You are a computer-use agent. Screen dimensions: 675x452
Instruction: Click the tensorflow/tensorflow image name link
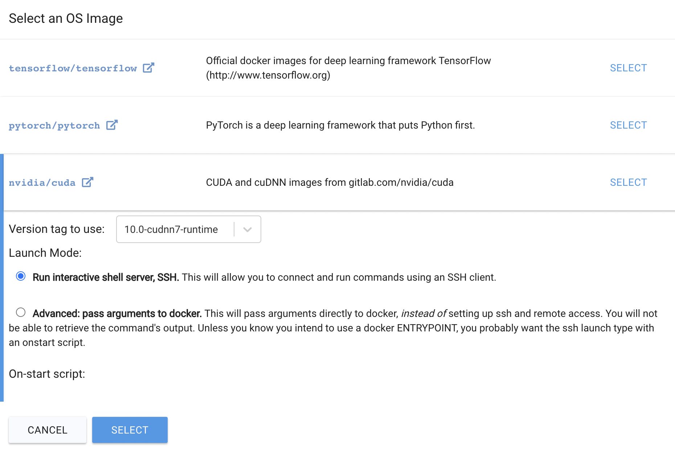(x=73, y=68)
